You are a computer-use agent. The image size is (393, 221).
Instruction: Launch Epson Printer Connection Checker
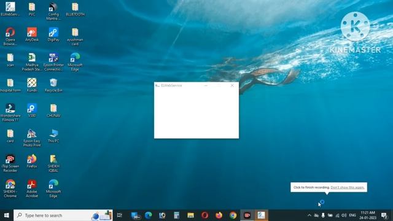click(x=53, y=62)
